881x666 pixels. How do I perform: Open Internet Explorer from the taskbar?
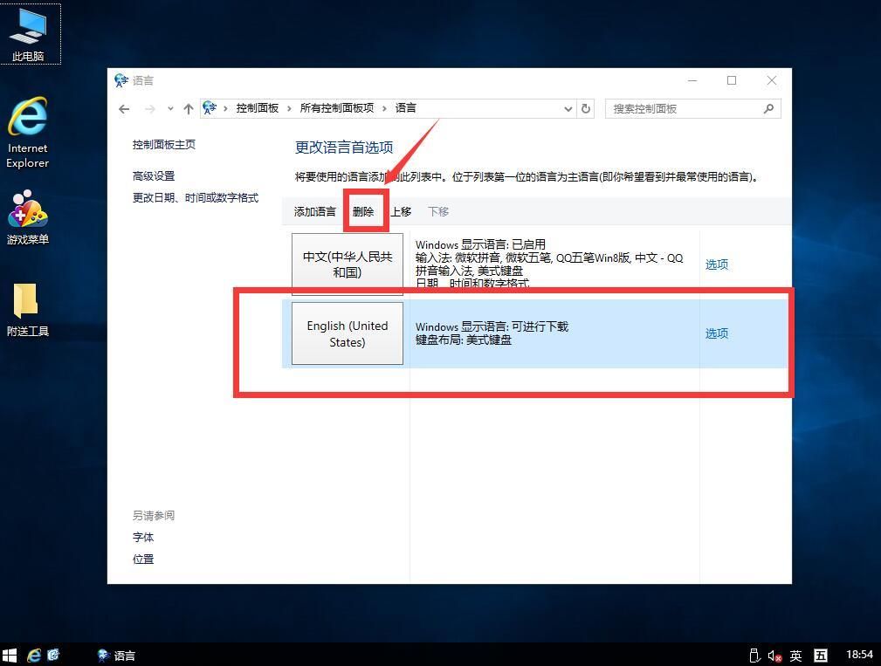coord(34,655)
